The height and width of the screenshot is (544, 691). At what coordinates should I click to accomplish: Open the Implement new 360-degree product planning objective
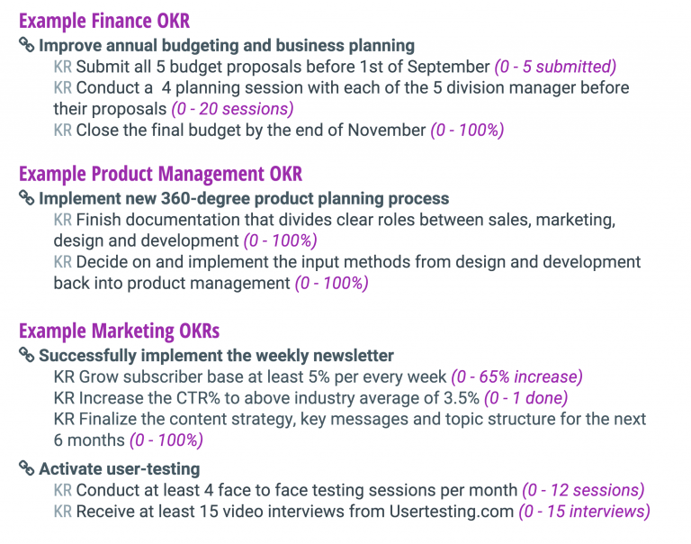(x=244, y=198)
